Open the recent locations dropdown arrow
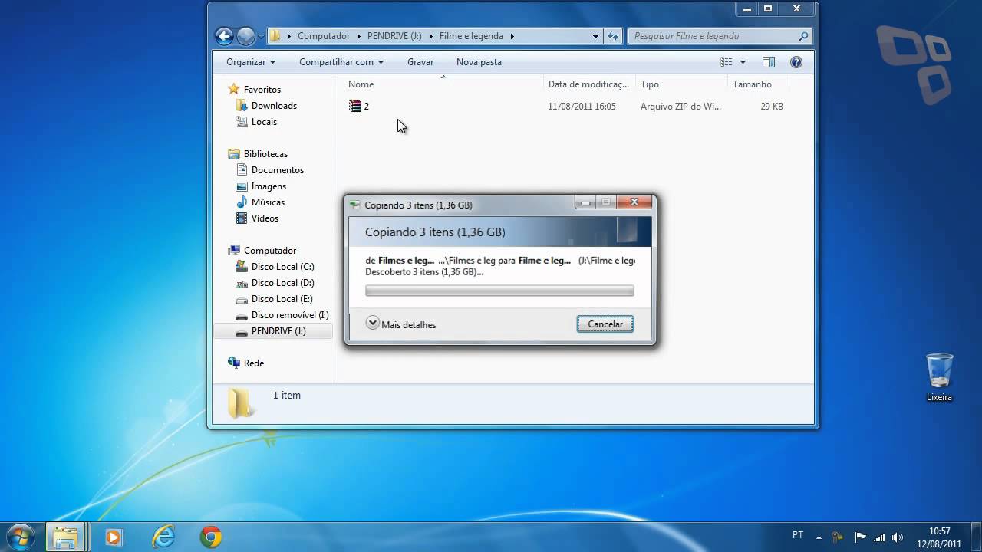The image size is (982, 552). [261, 36]
